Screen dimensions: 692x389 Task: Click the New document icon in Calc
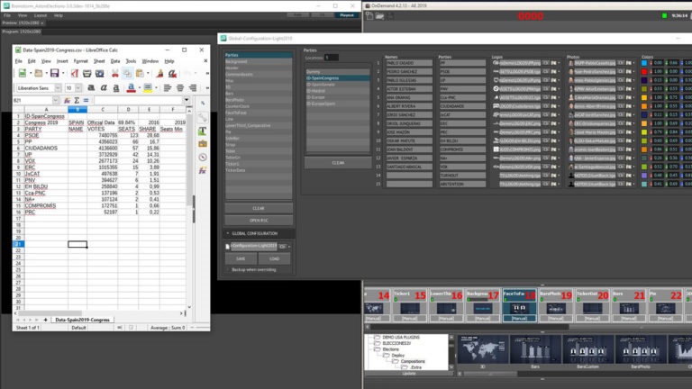click(x=22, y=73)
